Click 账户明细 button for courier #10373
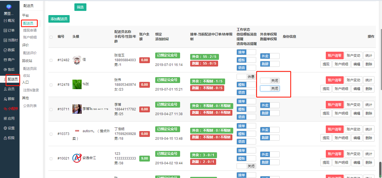Viewport: 382px width, 178px height. coord(341,138)
